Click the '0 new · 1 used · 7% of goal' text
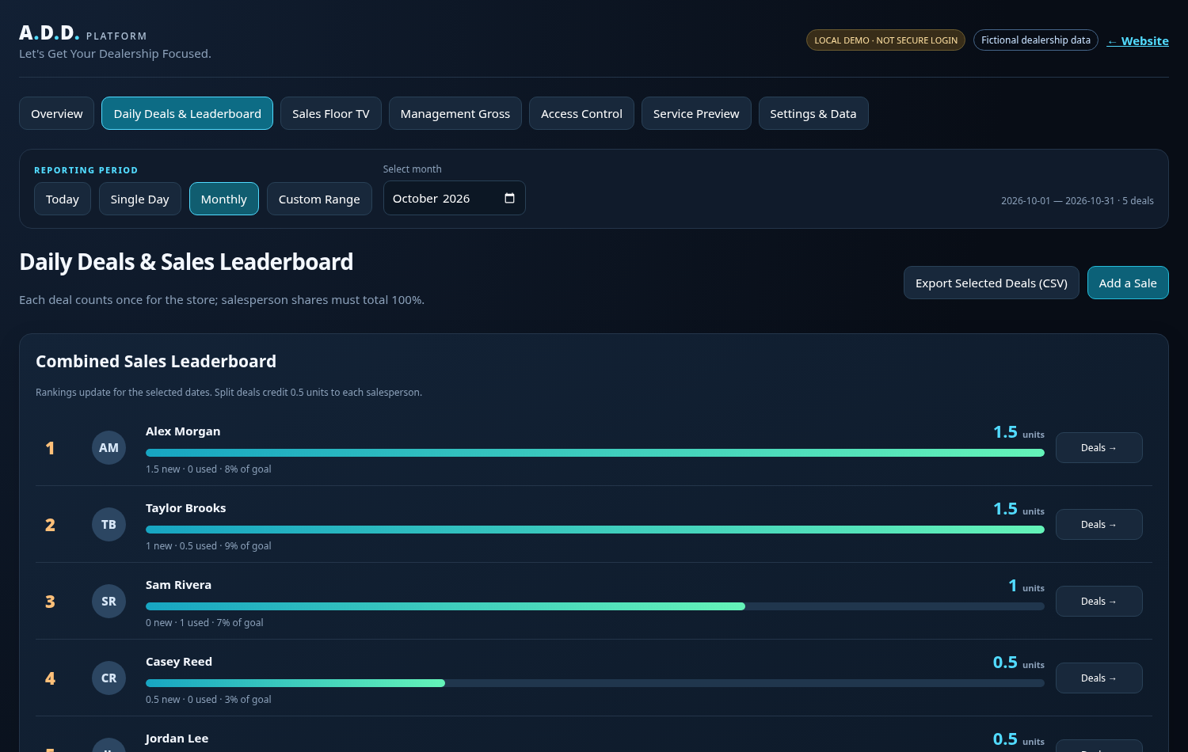The height and width of the screenshot is (752, 1188). click(x=204, y=623)
